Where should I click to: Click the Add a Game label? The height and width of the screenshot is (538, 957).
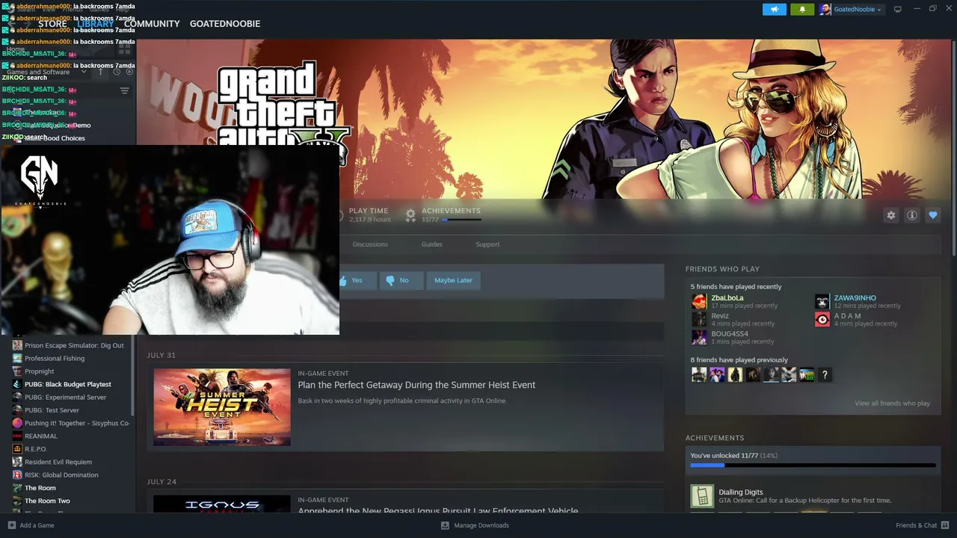point(37,525)
